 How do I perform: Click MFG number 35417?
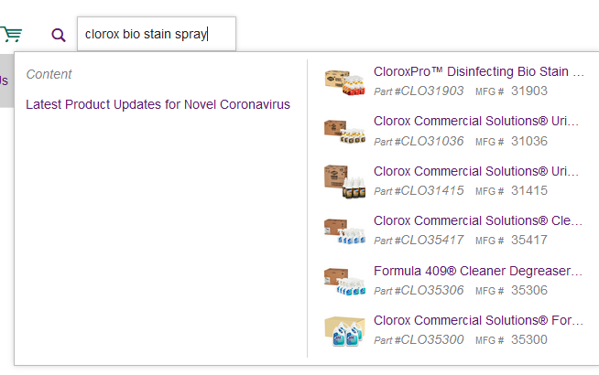[x=529, y=240]
